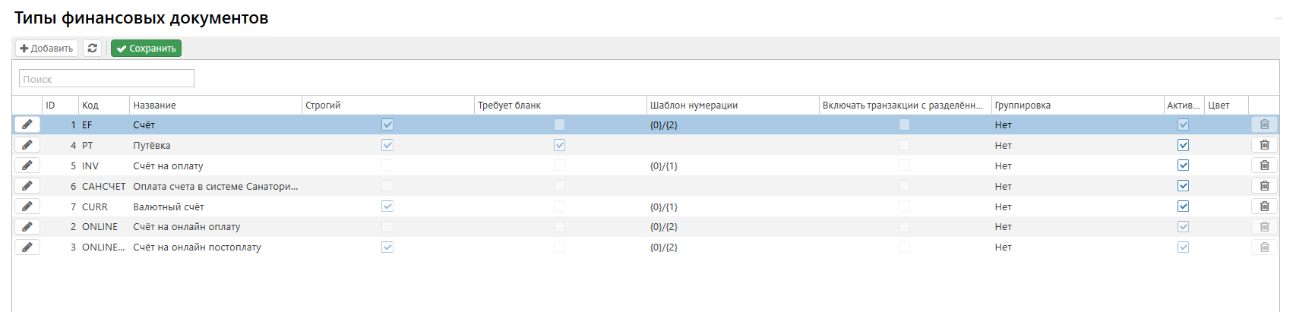Click the trash icon for the CURR row
Screen dimensions: 1293x312
(x=1264, y=206)
